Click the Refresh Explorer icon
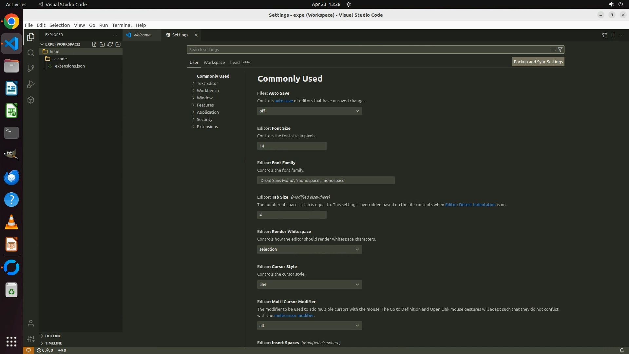 pyautogui.click(x=110, y=44)
